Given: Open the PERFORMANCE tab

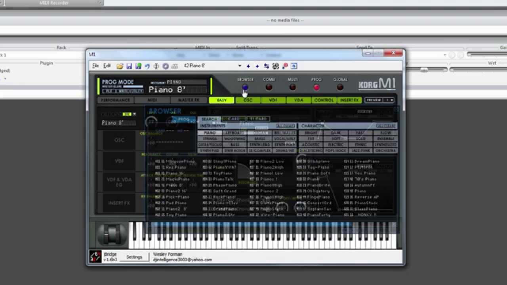Looking at the screenshot, I should (116, 100).
